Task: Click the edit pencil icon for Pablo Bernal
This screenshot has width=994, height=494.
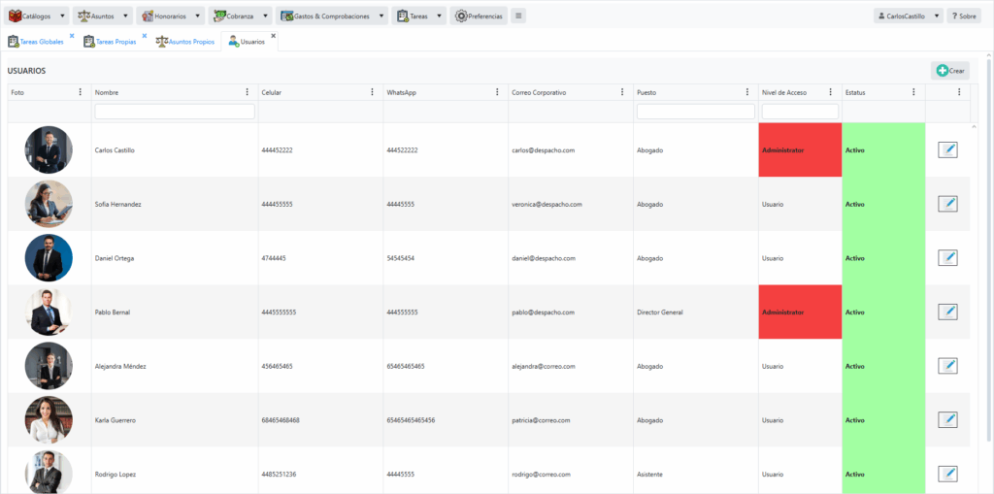Action: tap(947, 312)
